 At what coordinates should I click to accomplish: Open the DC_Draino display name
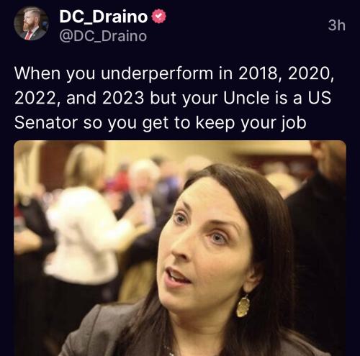tap(104, 17)
